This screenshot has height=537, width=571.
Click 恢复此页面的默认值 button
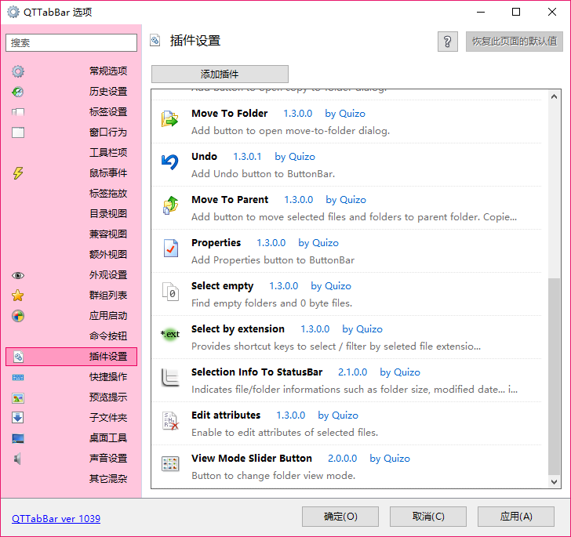point(515,42)
